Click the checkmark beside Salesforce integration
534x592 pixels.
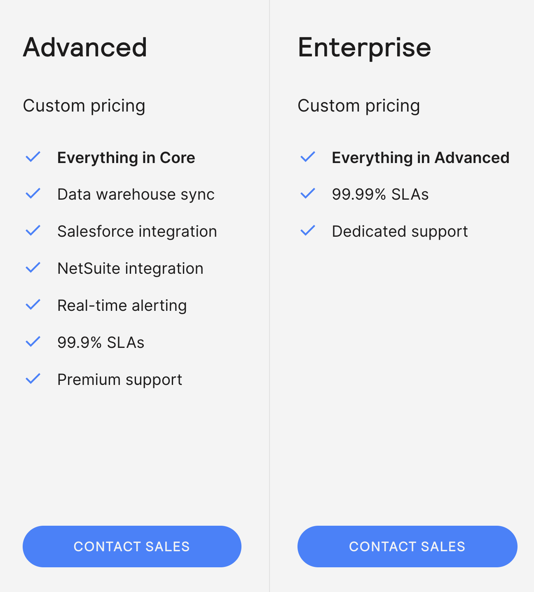click(33, 231)
